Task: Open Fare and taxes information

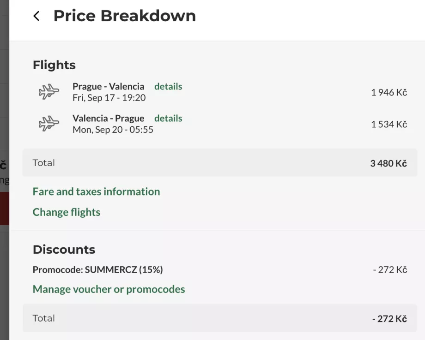Action: 96,191
